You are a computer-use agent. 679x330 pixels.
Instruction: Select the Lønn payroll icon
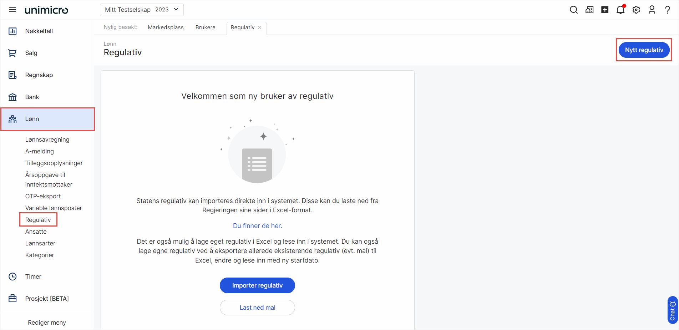pyautogui.click(x=12, y=119)
